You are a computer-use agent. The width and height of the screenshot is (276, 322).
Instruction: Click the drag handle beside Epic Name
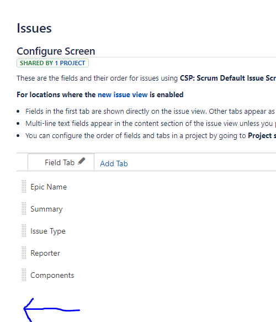tap(24, 187)
